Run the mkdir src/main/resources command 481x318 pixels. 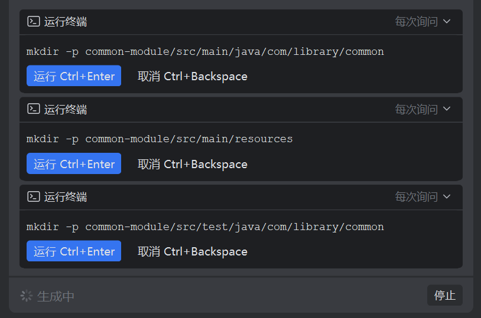click(74, 163)
